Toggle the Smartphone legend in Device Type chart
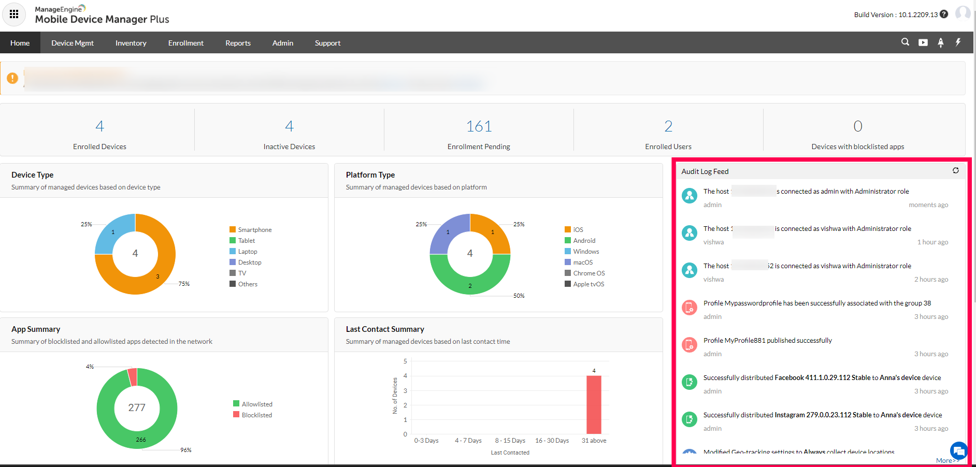Viewport: 976px width, 467px height. point(254,229)
